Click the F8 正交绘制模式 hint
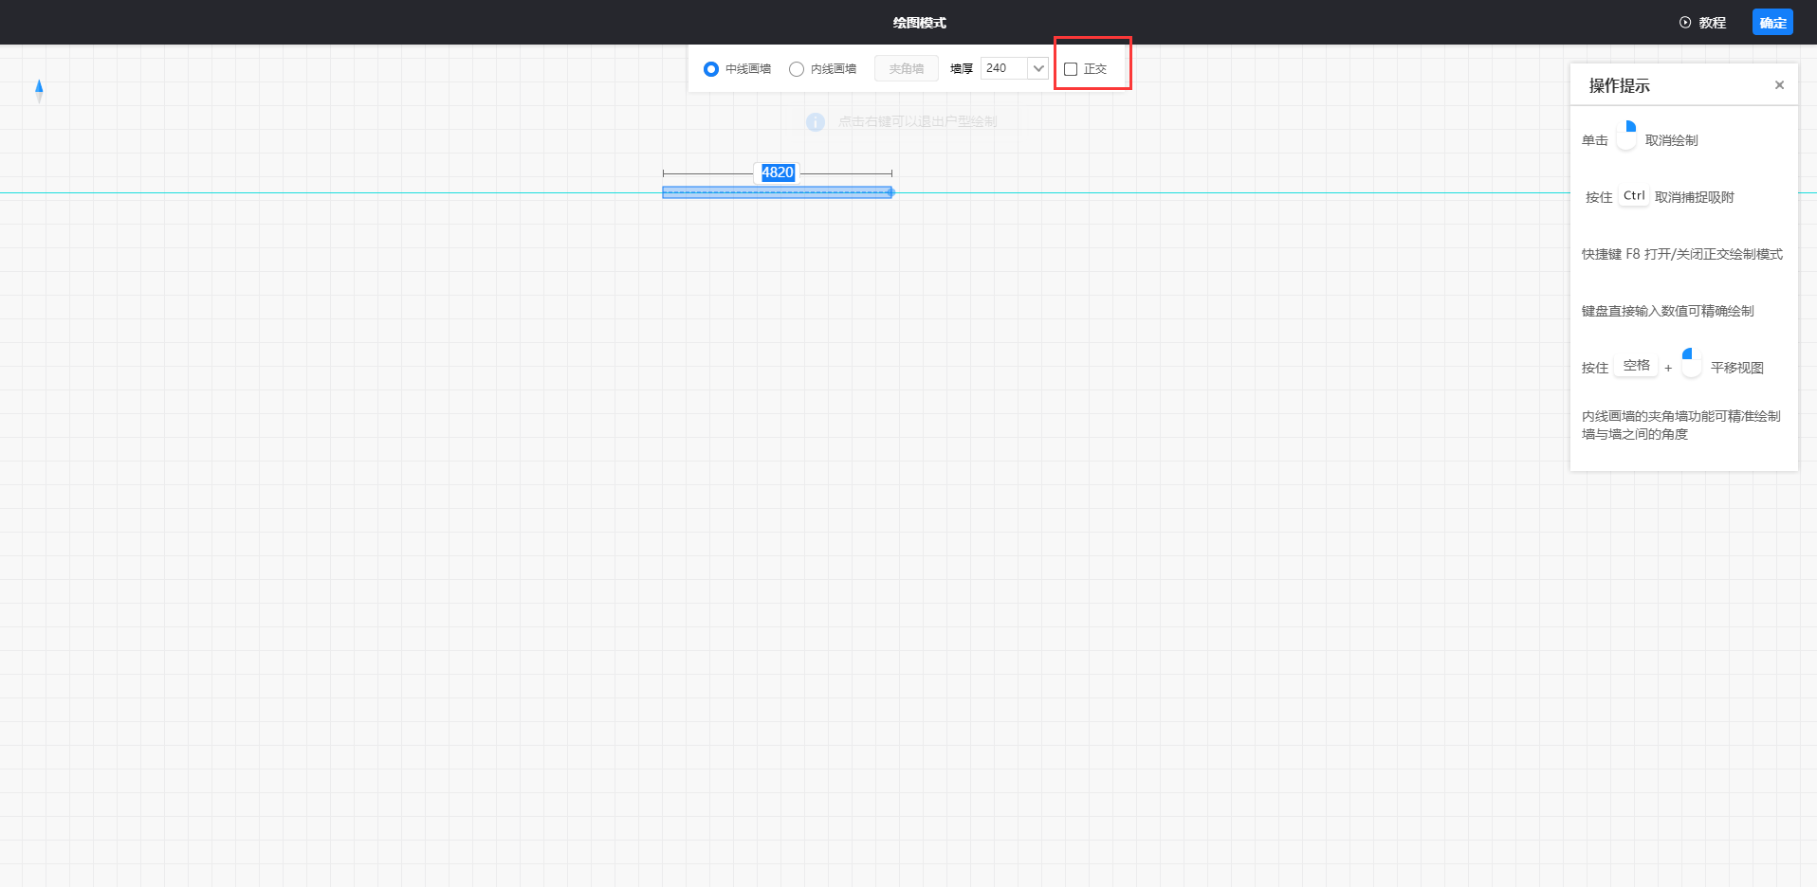This screenshot has height=887, width=1817. [1681, 254]
